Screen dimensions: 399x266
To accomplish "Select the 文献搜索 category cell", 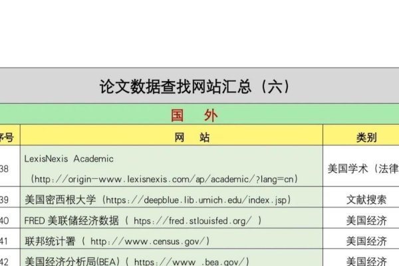I will pyautogui.click(x=366, y=199).
